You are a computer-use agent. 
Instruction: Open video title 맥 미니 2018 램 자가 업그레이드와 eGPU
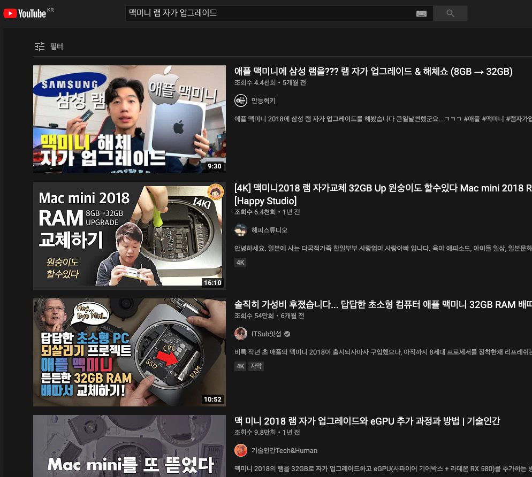367,421
